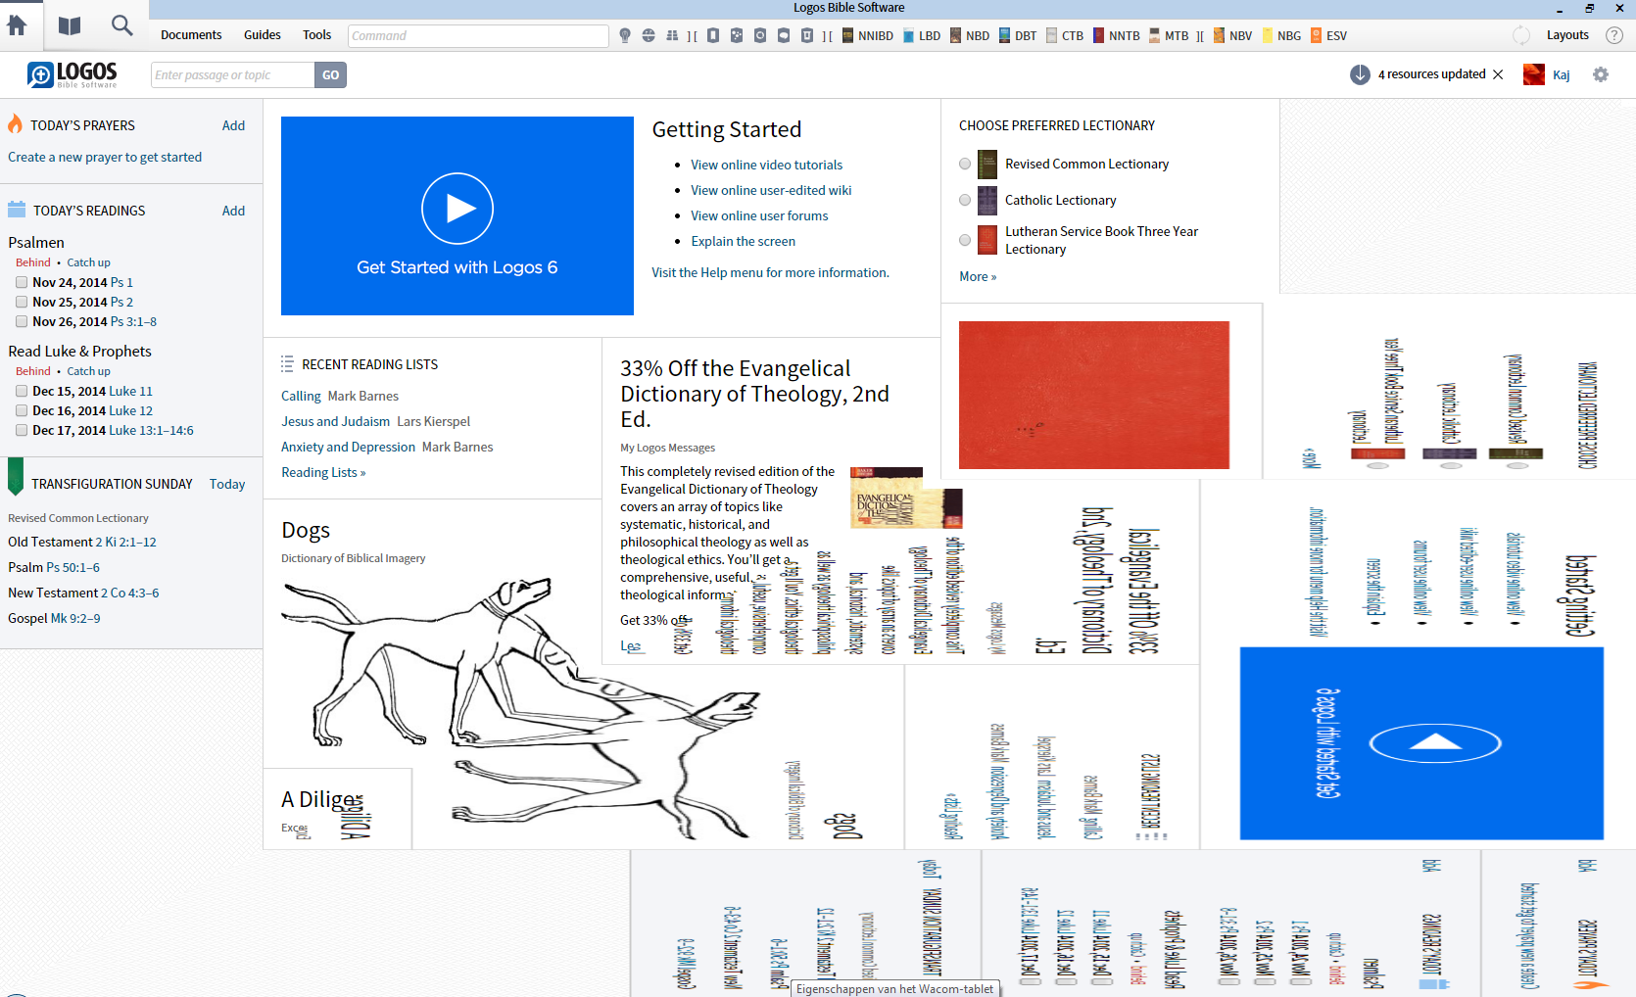Viewport: 1636px width, 997px height.
Task: Open the NBG Bible shortcut
Action: click(x=1281, y=35)
